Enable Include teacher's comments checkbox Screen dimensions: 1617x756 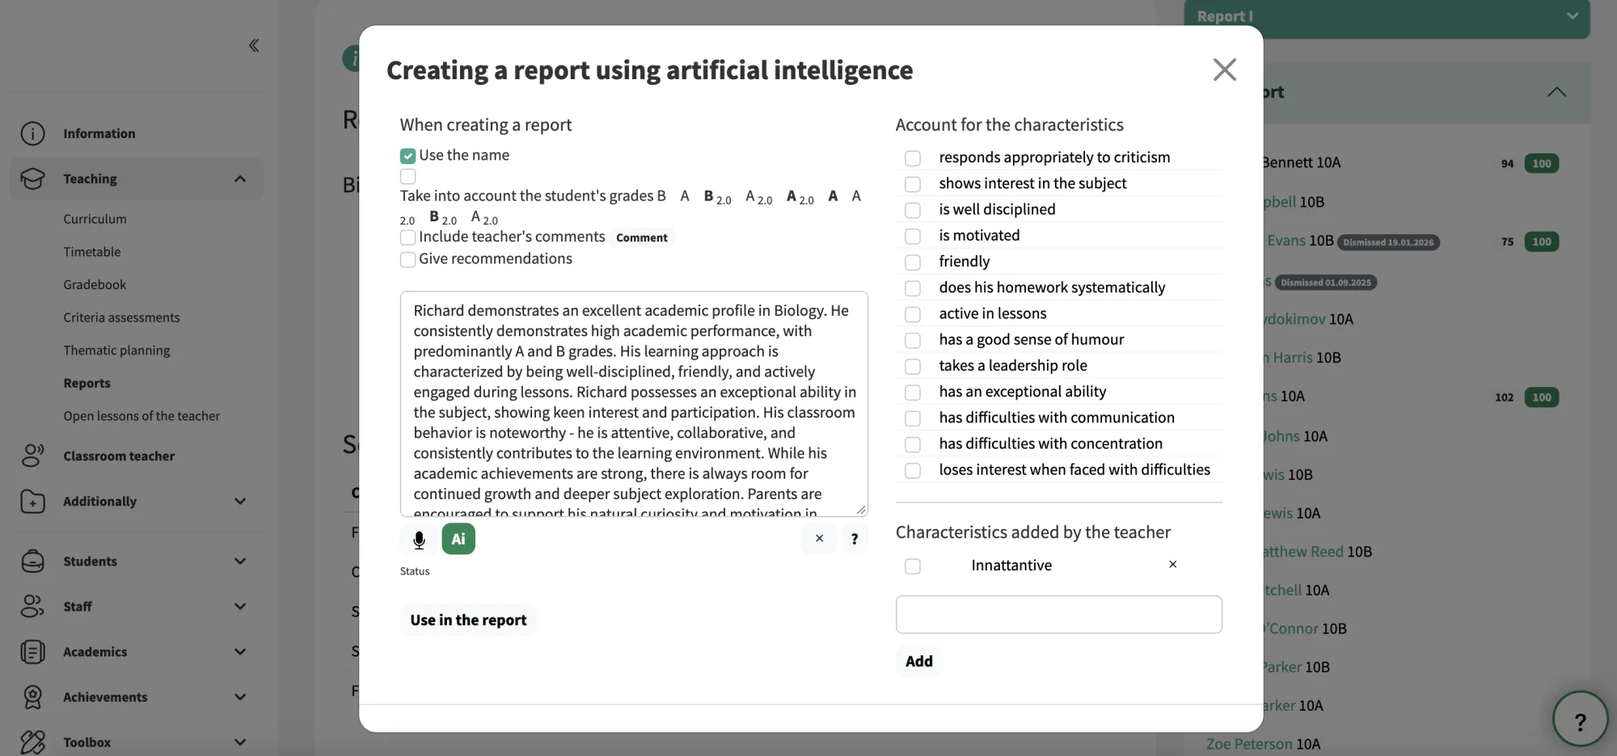click(407, 237)
